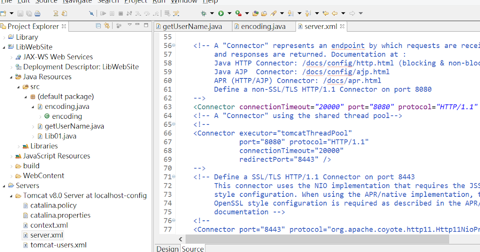Collapse All items in Project Explorer

coord(98,25)
